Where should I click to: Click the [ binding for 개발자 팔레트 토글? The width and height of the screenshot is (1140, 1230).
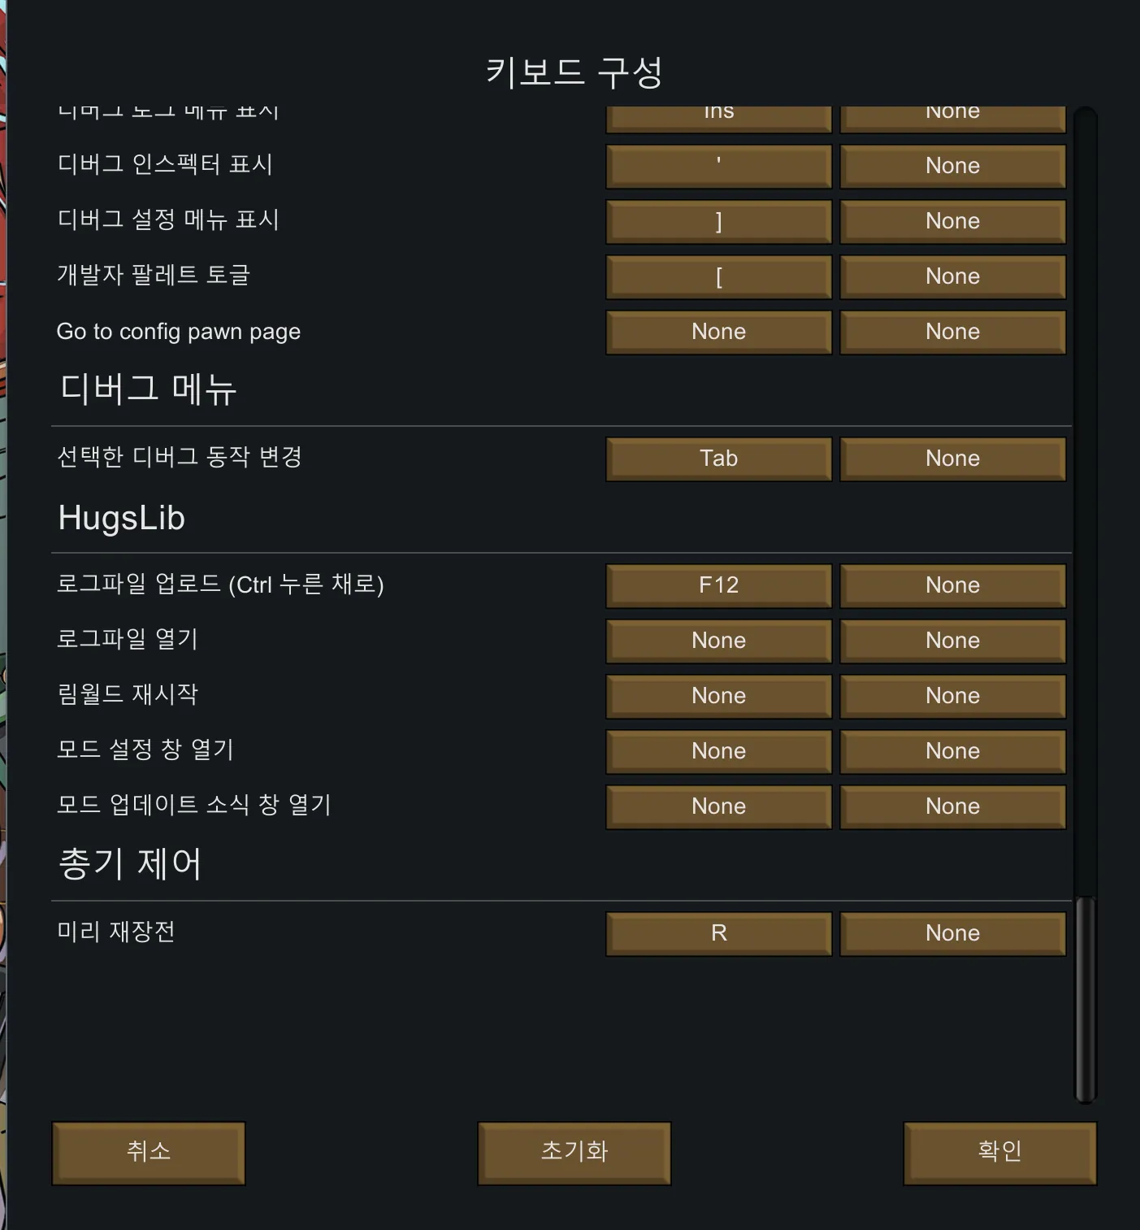pos(718,276)
